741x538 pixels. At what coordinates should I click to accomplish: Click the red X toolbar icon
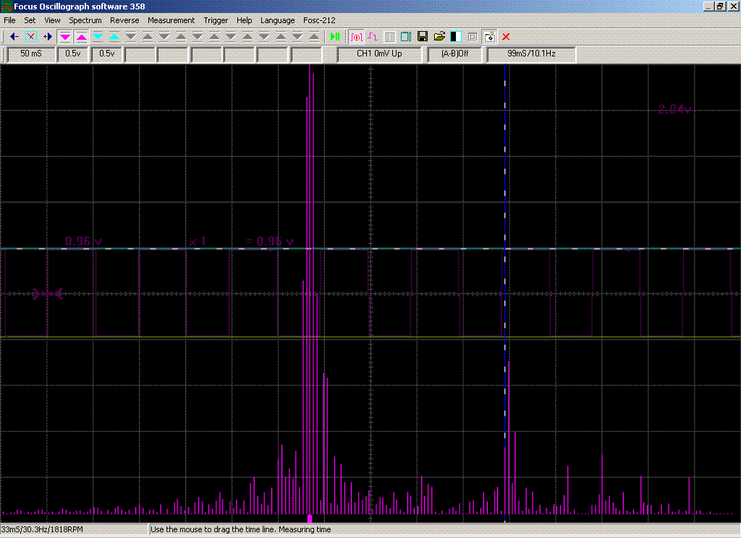click(x=506, y=36)
